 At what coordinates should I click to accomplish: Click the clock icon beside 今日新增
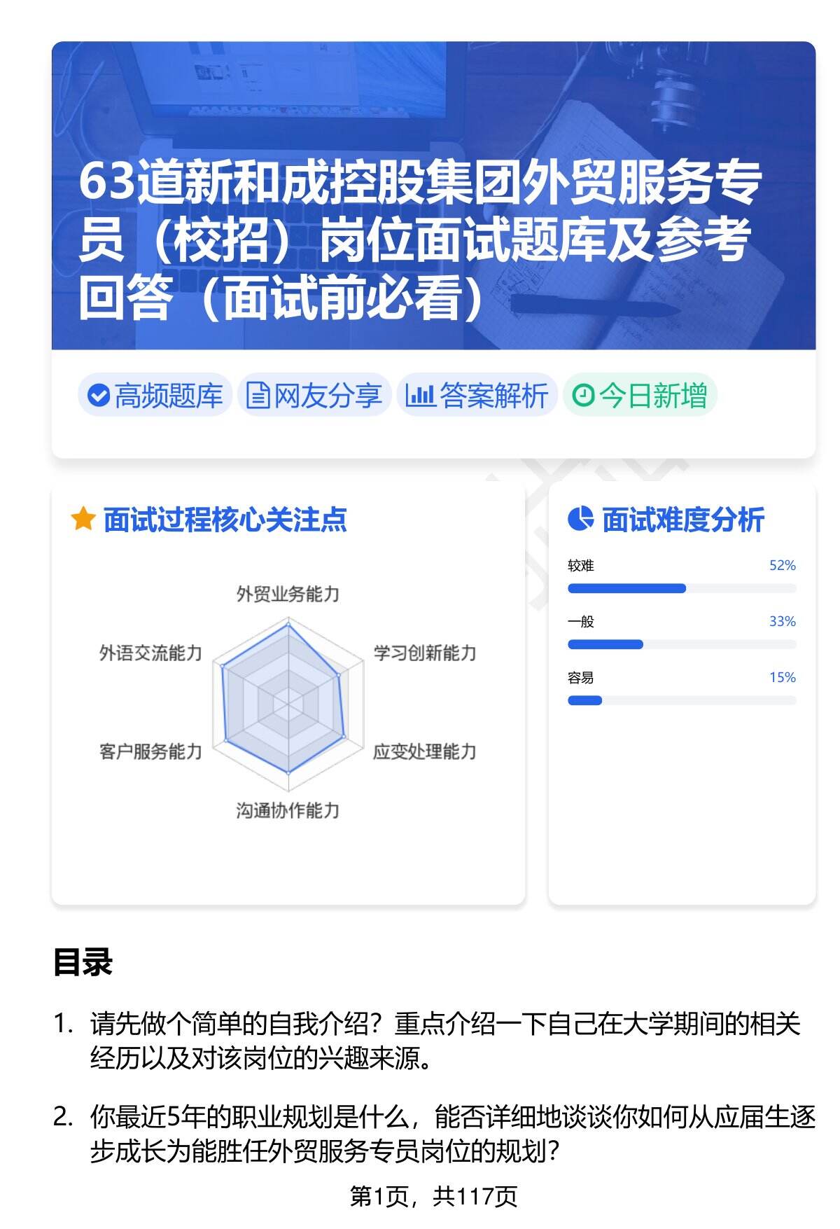tap(582, 396)
